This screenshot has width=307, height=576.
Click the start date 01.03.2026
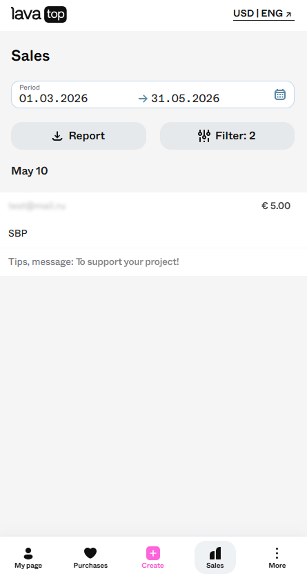54,99
